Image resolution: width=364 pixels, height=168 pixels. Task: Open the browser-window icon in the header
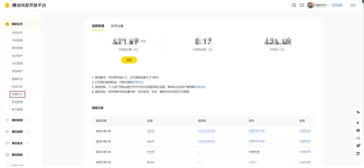[294, 5]
